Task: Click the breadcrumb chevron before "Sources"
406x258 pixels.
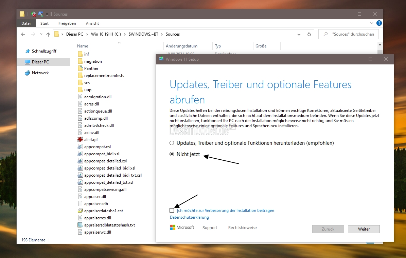Action: 162,34
